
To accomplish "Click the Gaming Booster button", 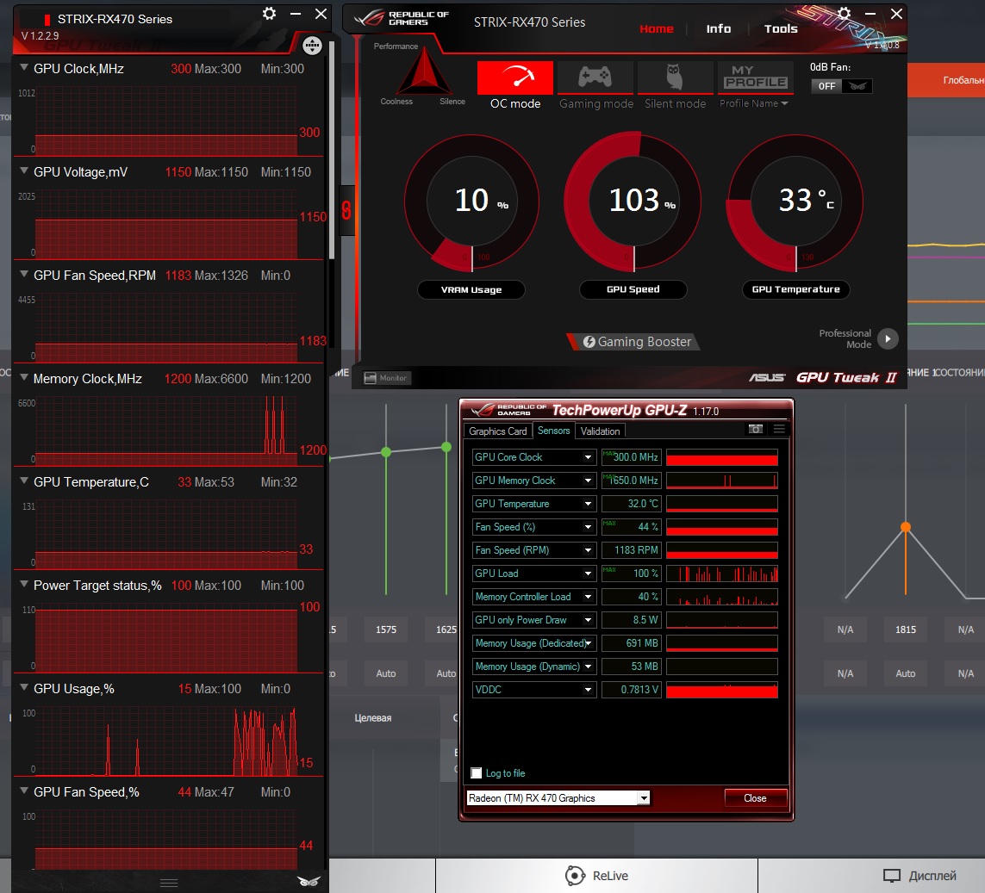I will pyautogui.click(x=636, y=341).
